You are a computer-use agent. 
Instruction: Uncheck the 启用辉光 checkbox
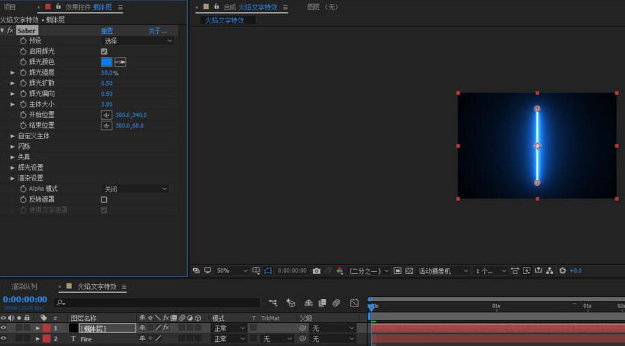pyautogui.click(x=104, y=51)
